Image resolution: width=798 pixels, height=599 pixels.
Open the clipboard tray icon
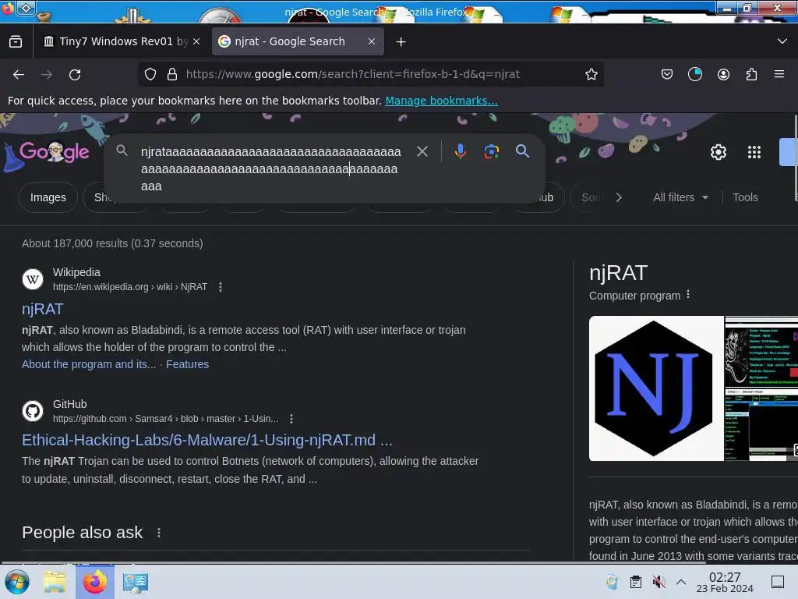[x=636, y=582]
